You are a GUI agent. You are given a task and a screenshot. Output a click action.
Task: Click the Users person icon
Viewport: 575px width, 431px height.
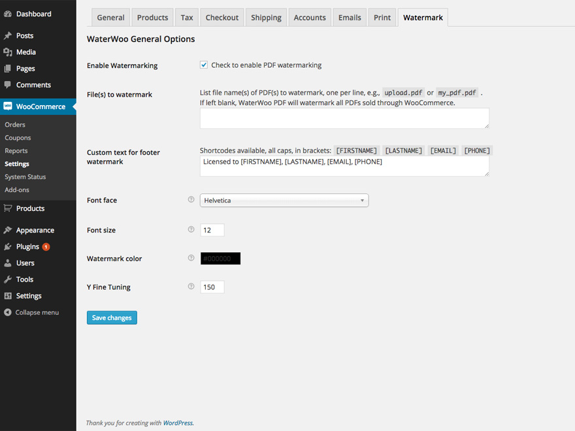pyautogui.click(x=8, y=263)
